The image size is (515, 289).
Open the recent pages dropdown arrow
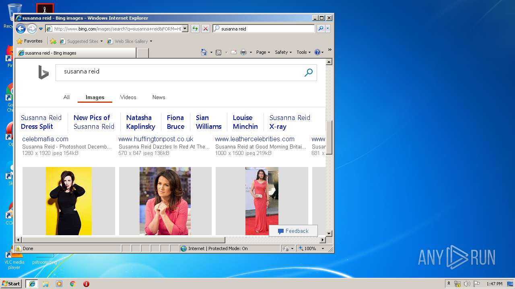(41, 29)
